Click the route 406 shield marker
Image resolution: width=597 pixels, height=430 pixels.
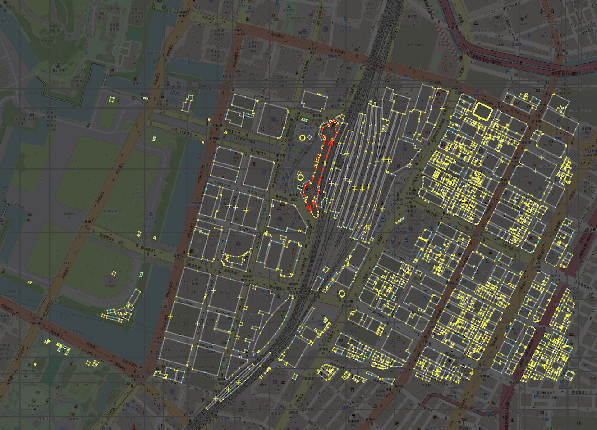click(x=120, y=243)
